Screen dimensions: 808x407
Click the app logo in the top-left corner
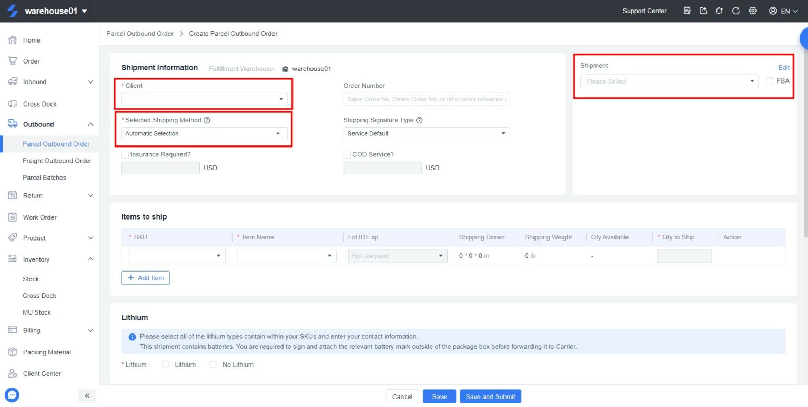(13, 11)
